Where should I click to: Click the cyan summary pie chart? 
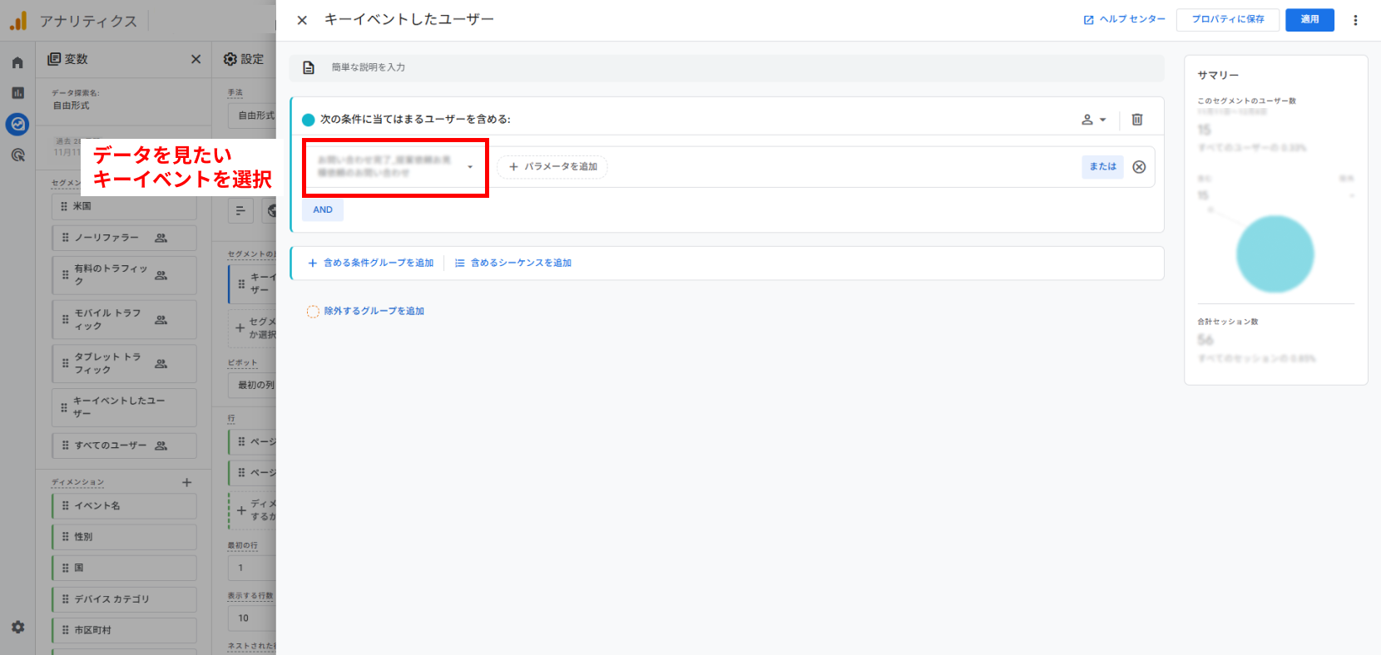1275,254
